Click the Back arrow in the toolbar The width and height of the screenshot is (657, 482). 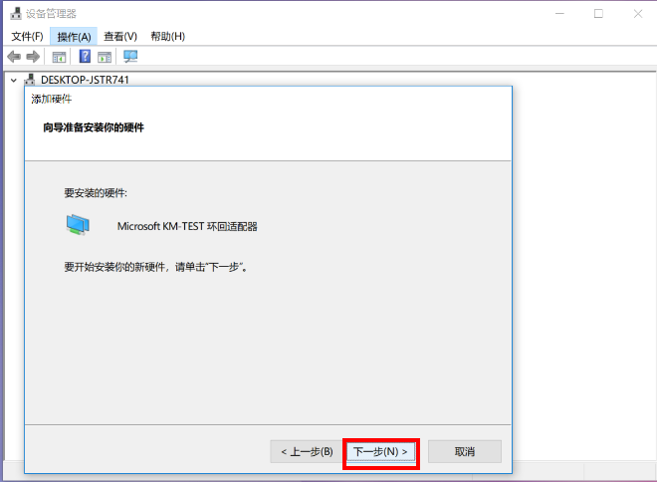[x=14, y=57]
